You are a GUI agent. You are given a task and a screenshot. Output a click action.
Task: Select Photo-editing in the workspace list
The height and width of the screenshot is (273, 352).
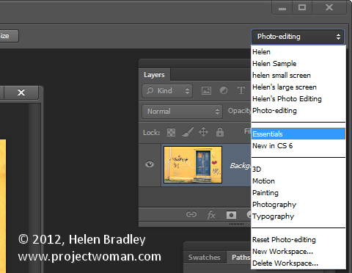pos(298,111)
